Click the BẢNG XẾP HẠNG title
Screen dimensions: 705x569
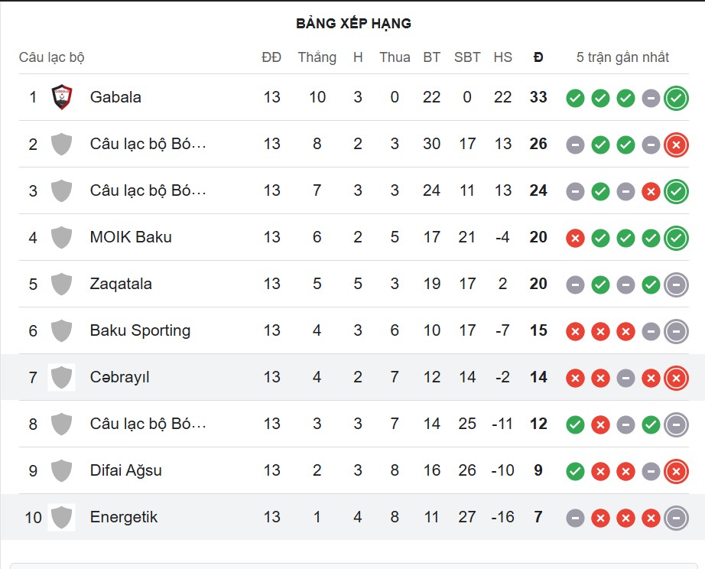353,24
